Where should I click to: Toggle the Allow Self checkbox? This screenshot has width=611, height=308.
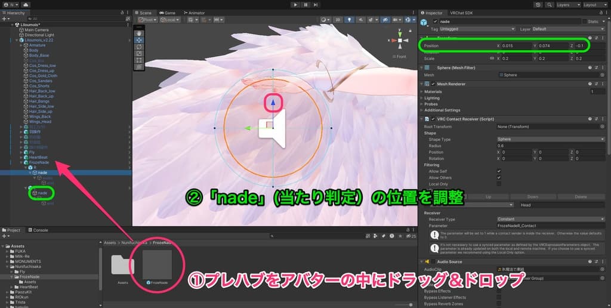(x=499, y=171)
